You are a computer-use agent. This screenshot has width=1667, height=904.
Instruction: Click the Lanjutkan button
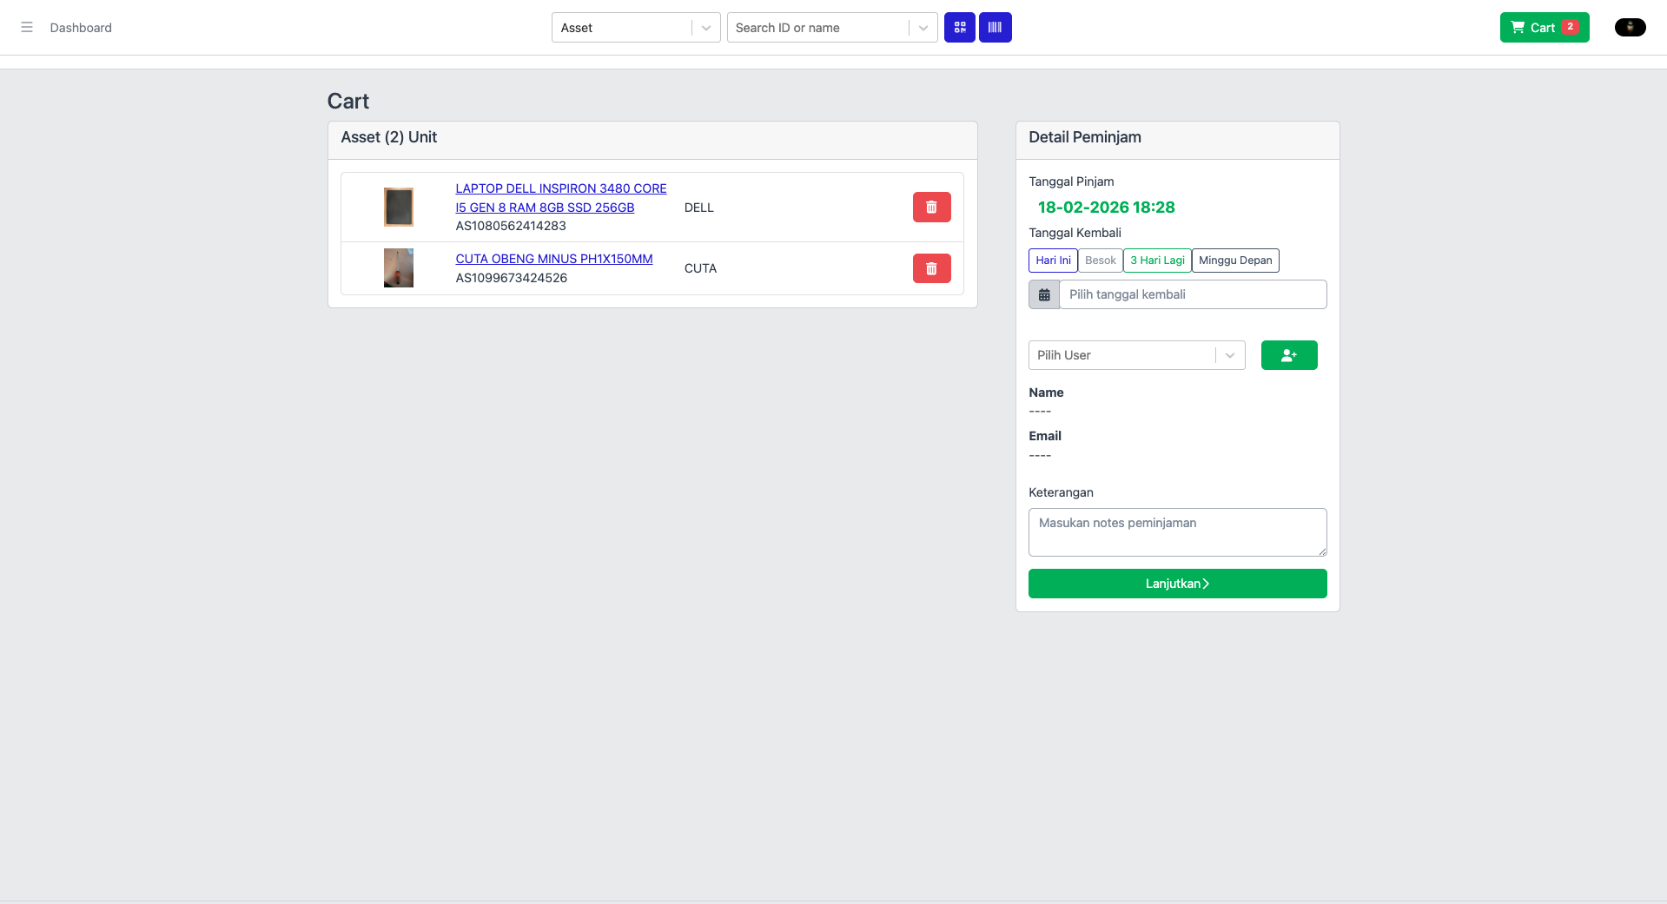(1177, 584)
